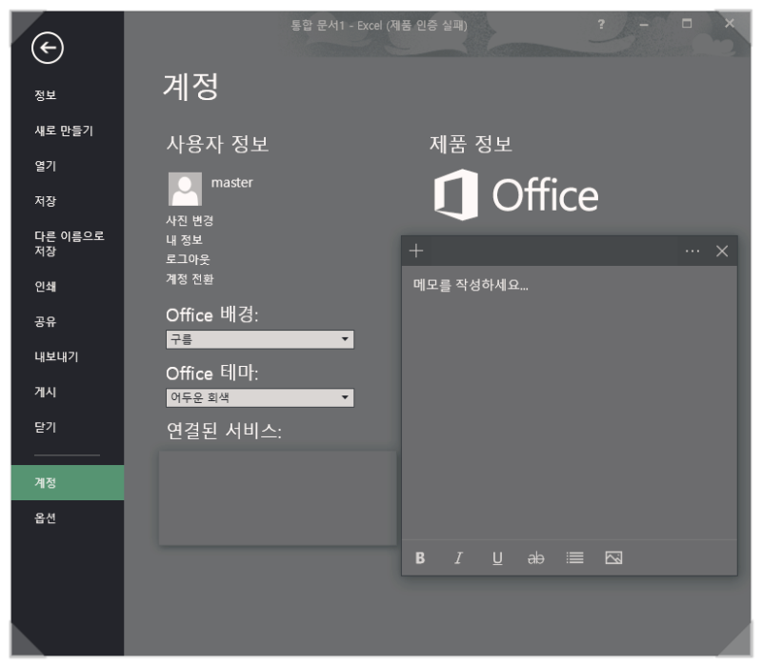
Task: Select the highlighted 계정 menu item
Action: pyautogui.click(x=68, y=483)
